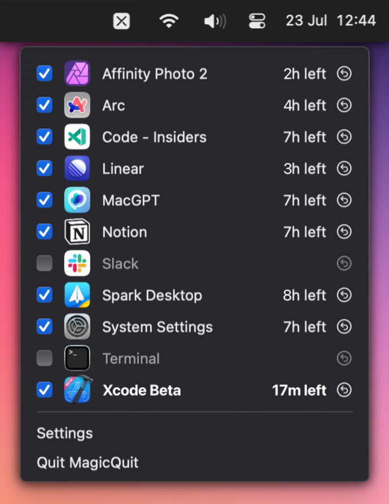This screenshot has height=504, width=389.
Task: Click the Linear app icon
Action: click(77, 168)
